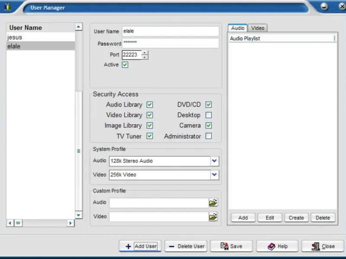Uncheck Audio Library access
This screenshot has height=259, width=346.
pyautogui.click(x=150, y=104)
